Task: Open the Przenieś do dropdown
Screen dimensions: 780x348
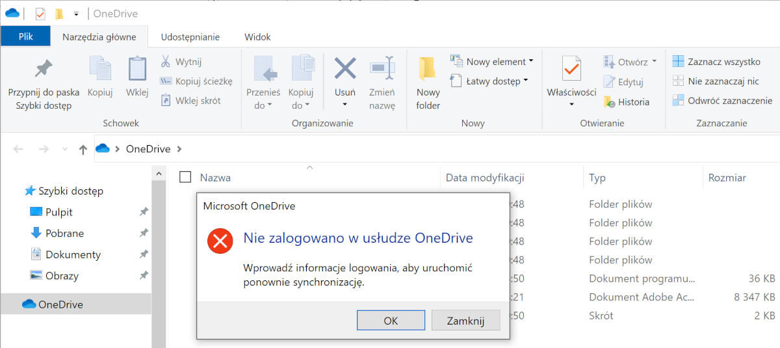Action: (x=263, y=83)
